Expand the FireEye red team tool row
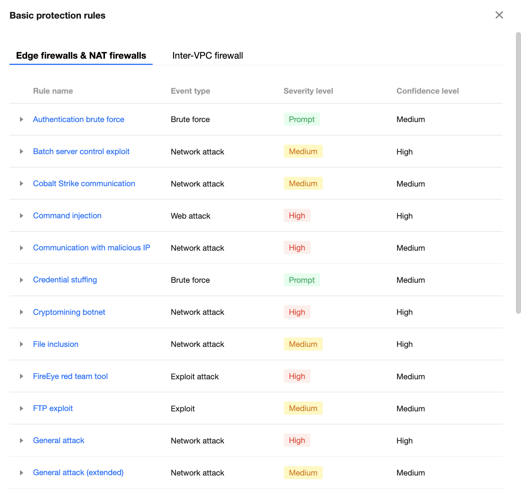 (x=21, y=376)
